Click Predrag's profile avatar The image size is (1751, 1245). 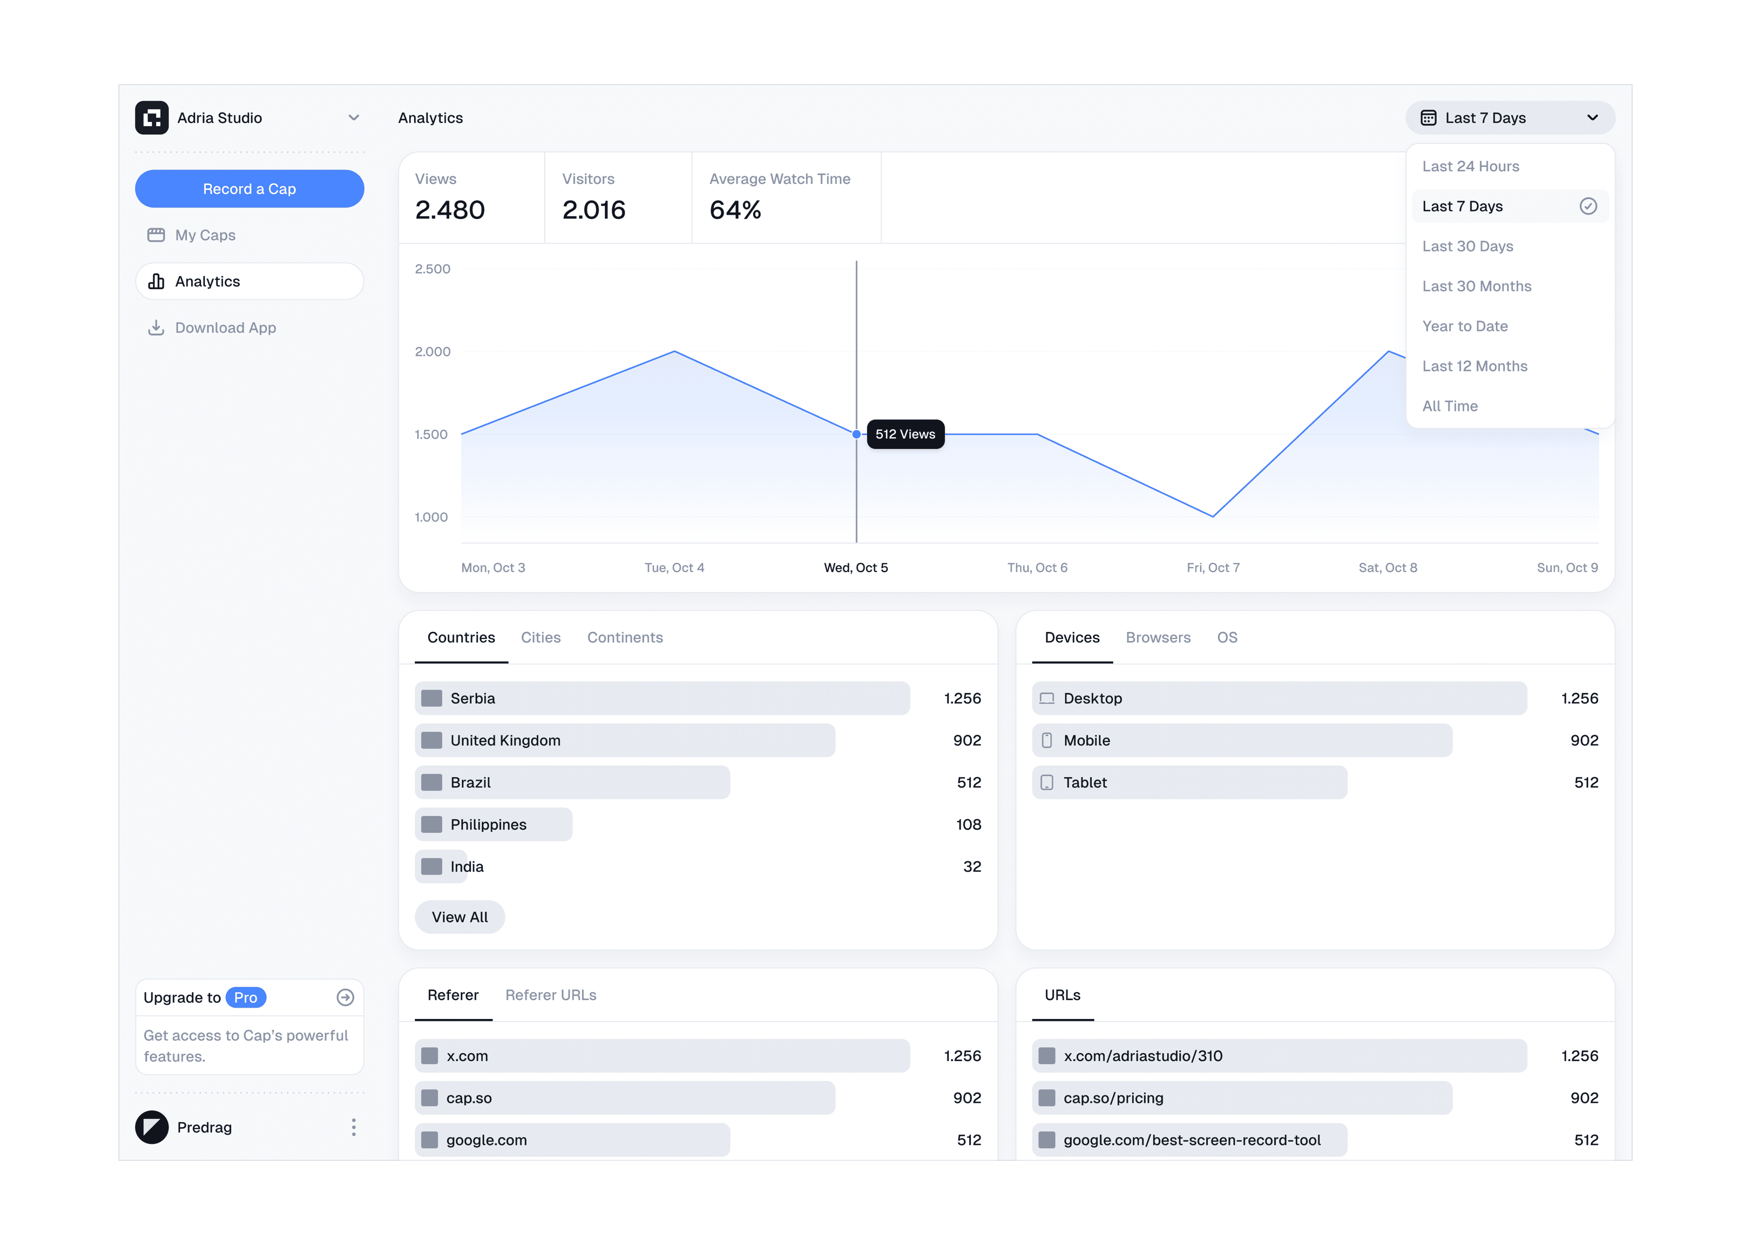[152, 1127]
